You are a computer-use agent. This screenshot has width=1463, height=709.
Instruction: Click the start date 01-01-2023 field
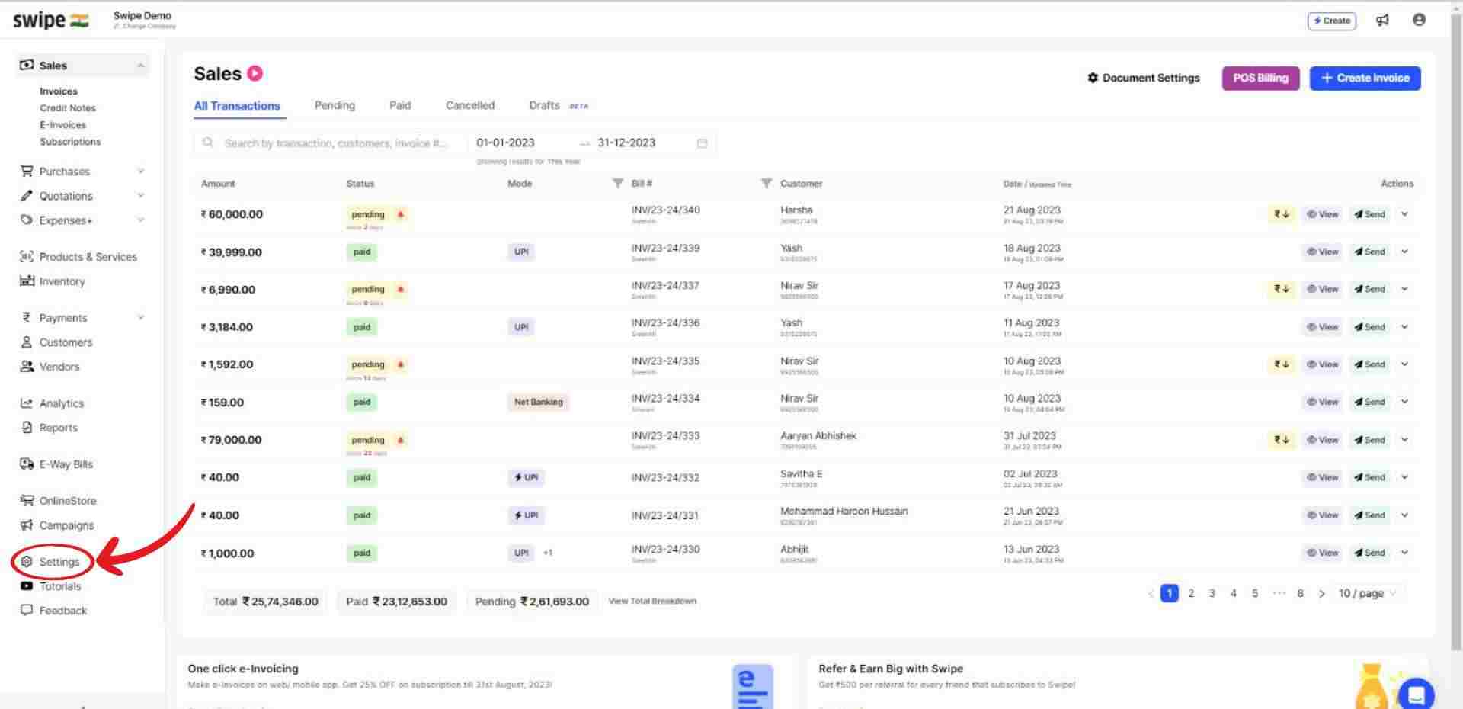coord(505,143)
